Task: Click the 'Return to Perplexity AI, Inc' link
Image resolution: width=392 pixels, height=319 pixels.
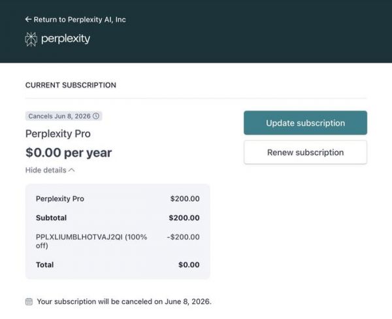Action: coord(79,20)
